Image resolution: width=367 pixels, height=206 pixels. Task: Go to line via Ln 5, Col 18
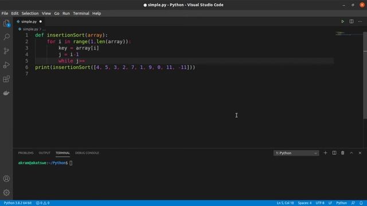[285, 203]
